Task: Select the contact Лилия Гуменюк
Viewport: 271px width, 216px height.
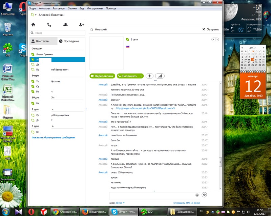Action: [44, 54]
